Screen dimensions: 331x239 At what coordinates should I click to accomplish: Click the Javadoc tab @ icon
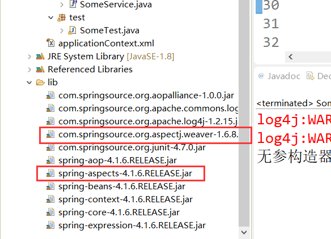(x=261, y=76)
